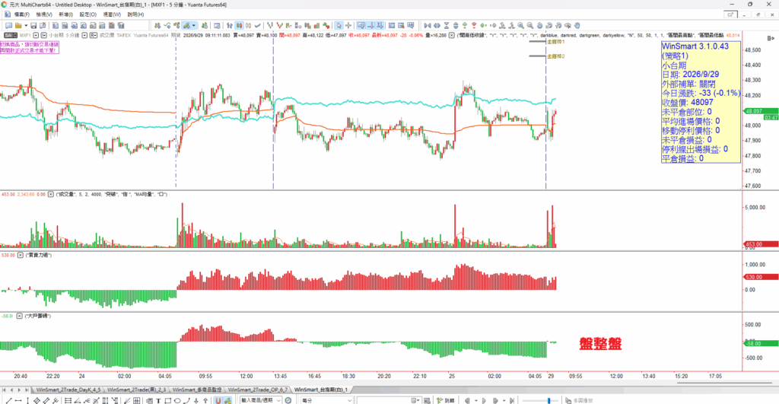
Task: Click the zoom out magnifier icon
Action: click(530, 25)
